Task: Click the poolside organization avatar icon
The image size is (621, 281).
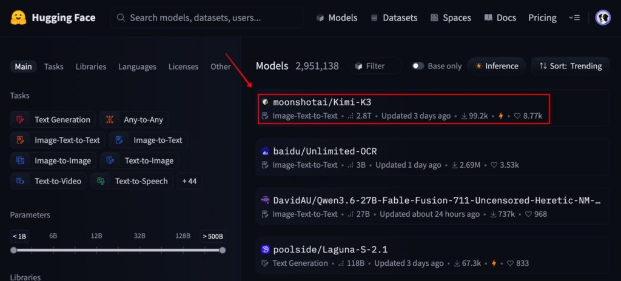Action: (266, 250)
